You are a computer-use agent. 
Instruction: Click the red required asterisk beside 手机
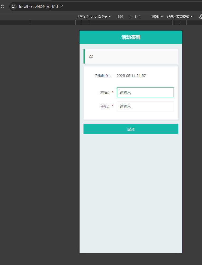point(112,106)
